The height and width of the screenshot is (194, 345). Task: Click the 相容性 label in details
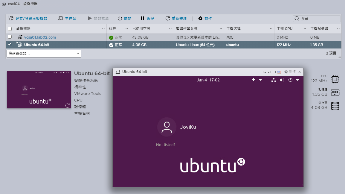(x=80, y=87)
